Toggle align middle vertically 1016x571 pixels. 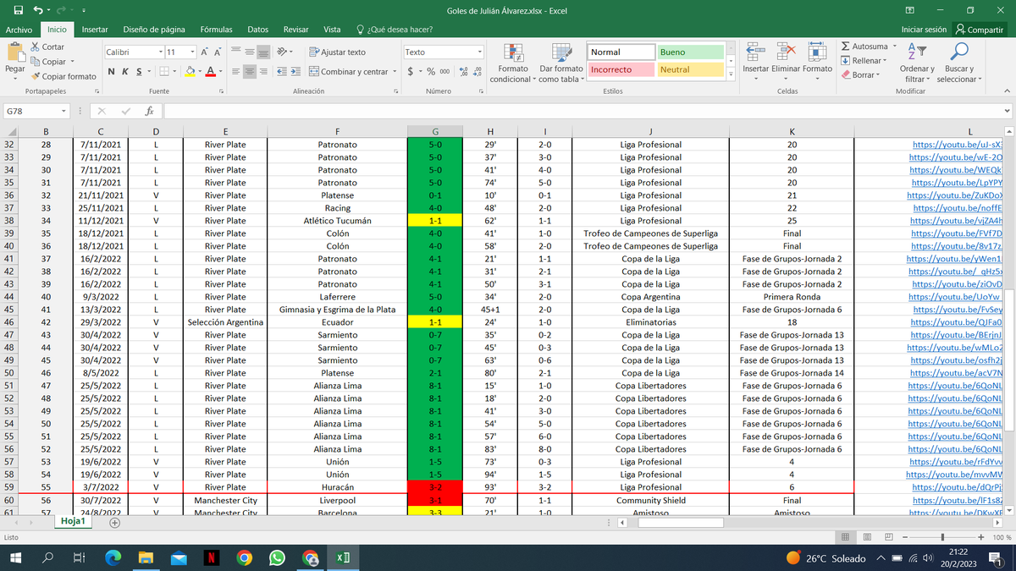(x=250, y=52)
